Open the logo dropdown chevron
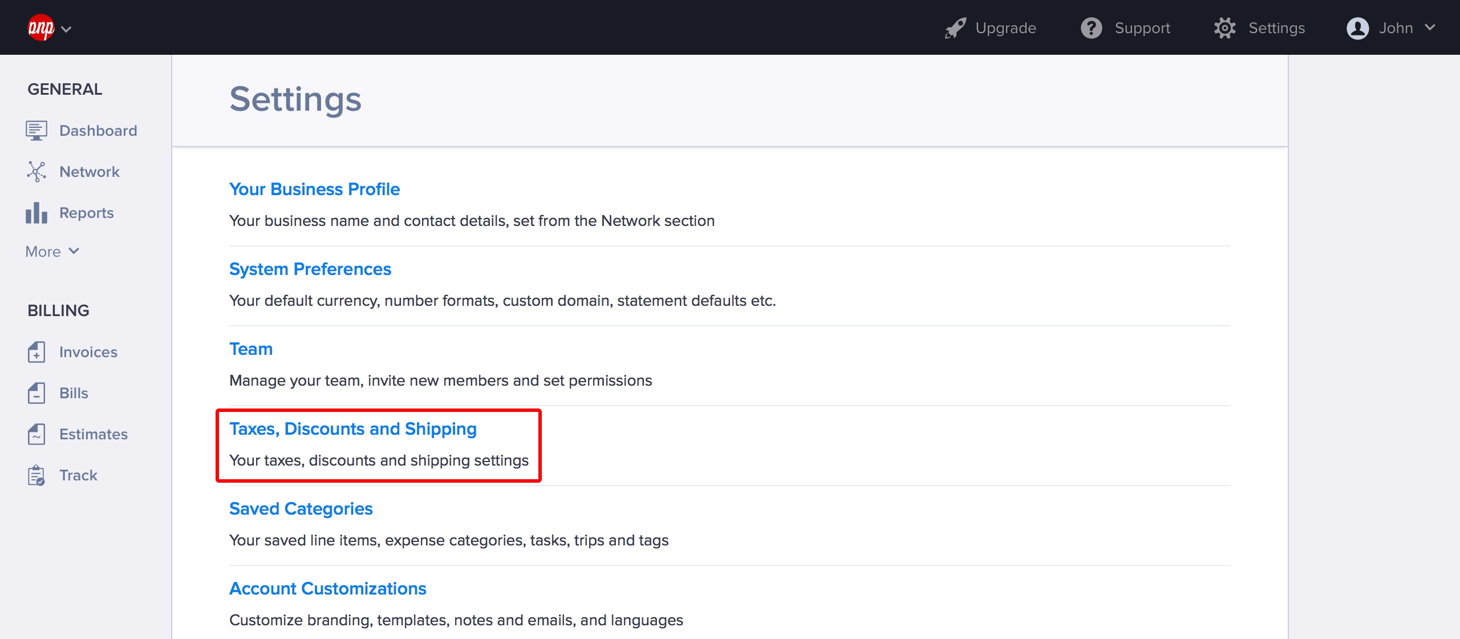 click(66, 29)
